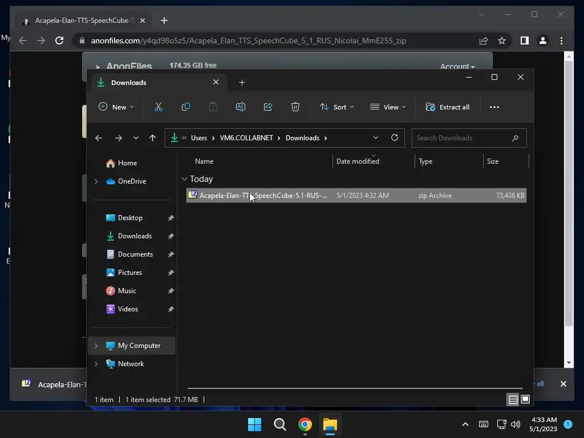This screenshot has height=438, width=584.
Task: Click Extract all button
Action: pos(447,107)
